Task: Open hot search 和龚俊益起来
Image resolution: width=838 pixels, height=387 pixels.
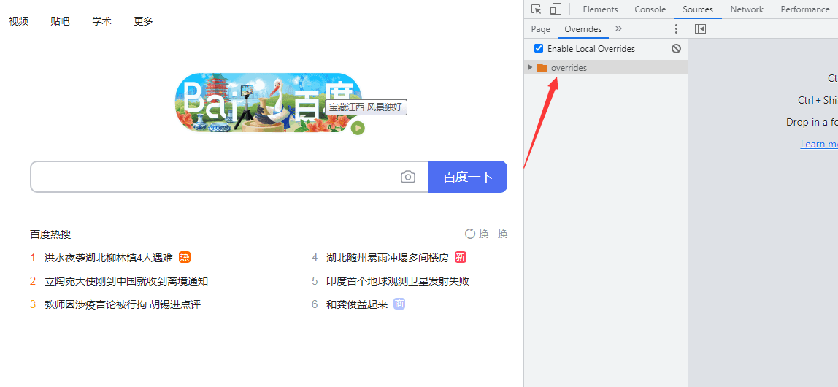Action: click(357, 304)
